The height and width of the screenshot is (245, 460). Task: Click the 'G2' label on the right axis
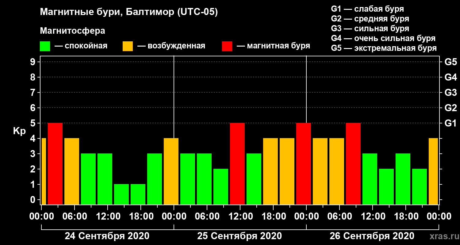point(451,108)
